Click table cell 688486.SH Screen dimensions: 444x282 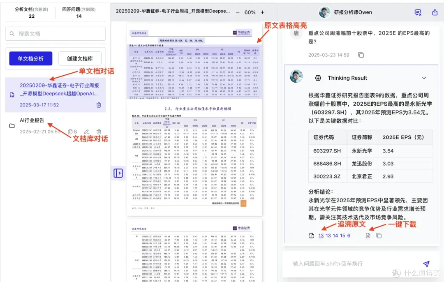[327, 164]
